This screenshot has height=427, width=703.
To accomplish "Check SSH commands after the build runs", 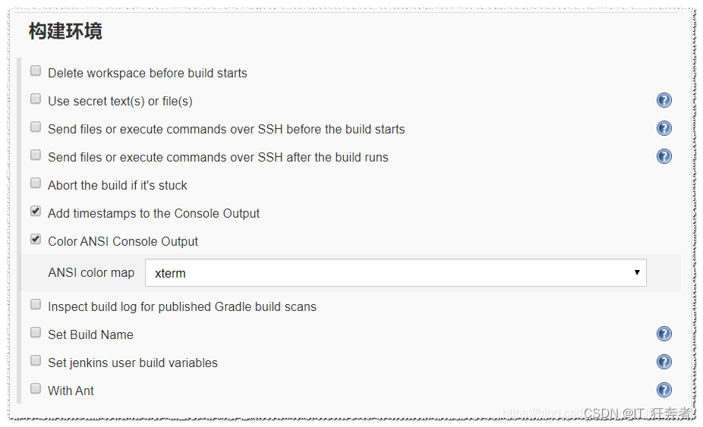I will [36, 155].
